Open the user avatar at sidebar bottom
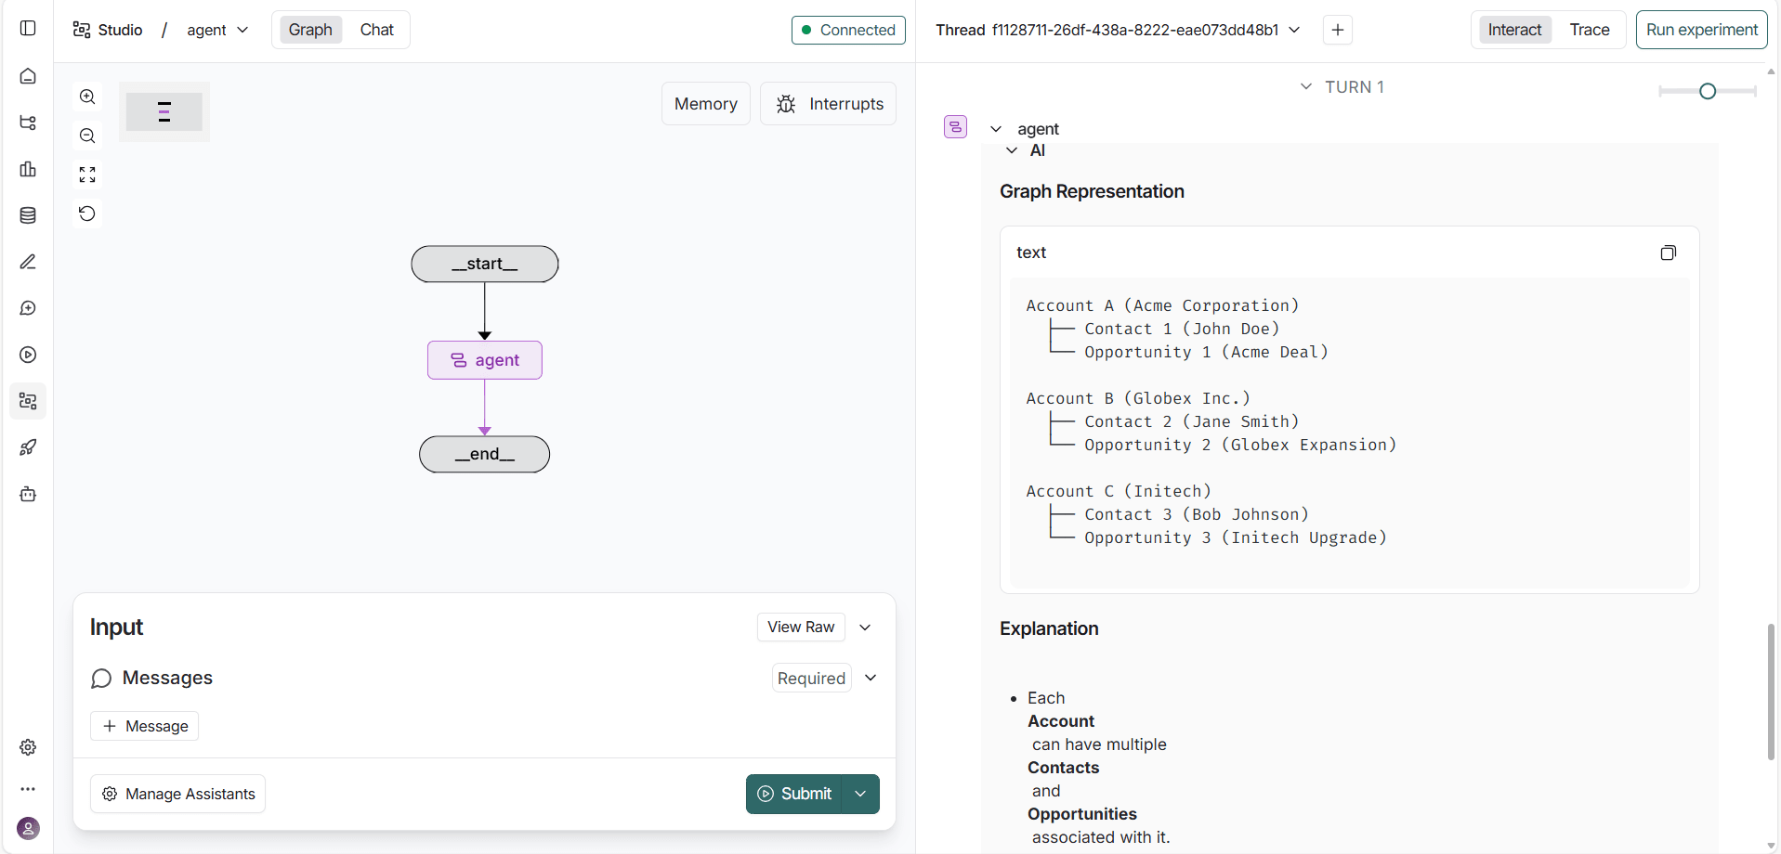The height and width of the screenshot is (854, 1781). pos(28,828)
